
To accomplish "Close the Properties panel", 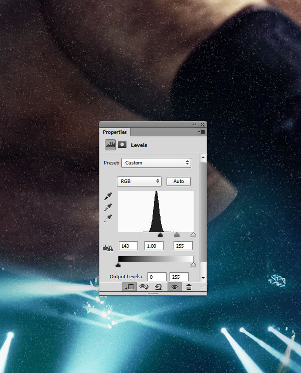I will pyautogui.click(x=203, y=124).
